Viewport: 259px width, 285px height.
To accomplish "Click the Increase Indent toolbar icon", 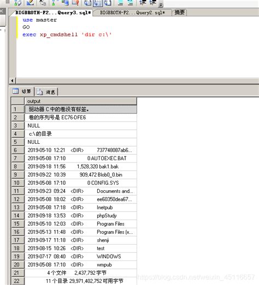I will pyautogui.click(x=153, y=2).
